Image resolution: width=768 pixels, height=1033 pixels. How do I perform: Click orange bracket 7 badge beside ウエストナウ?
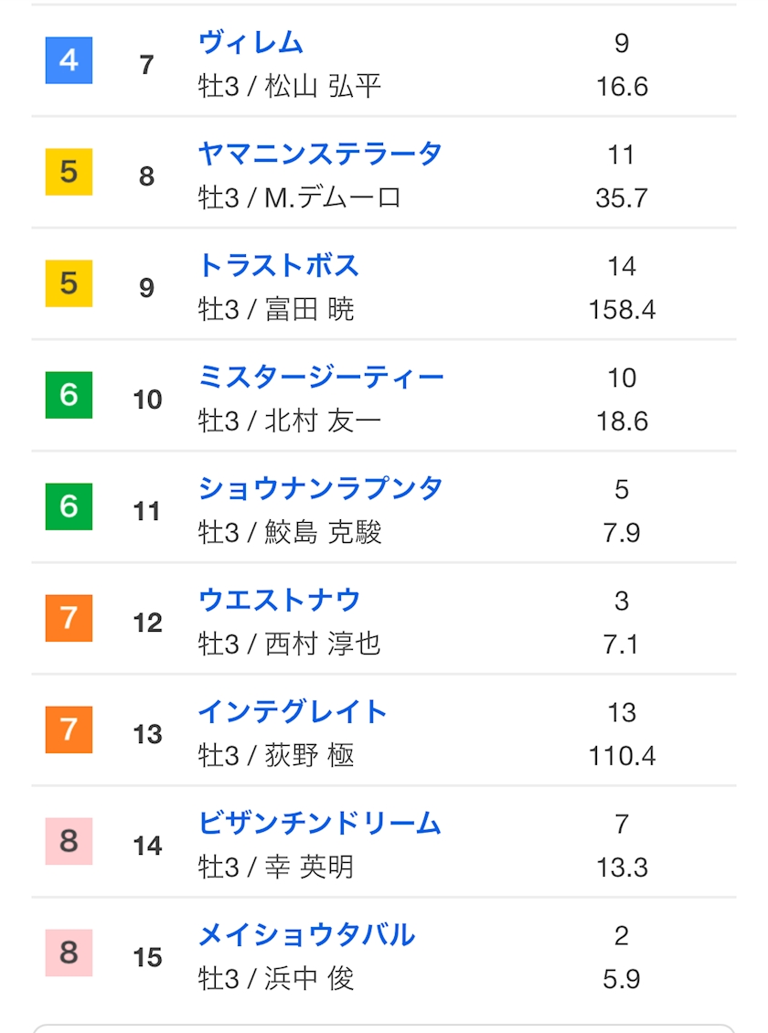coord(69,618)
